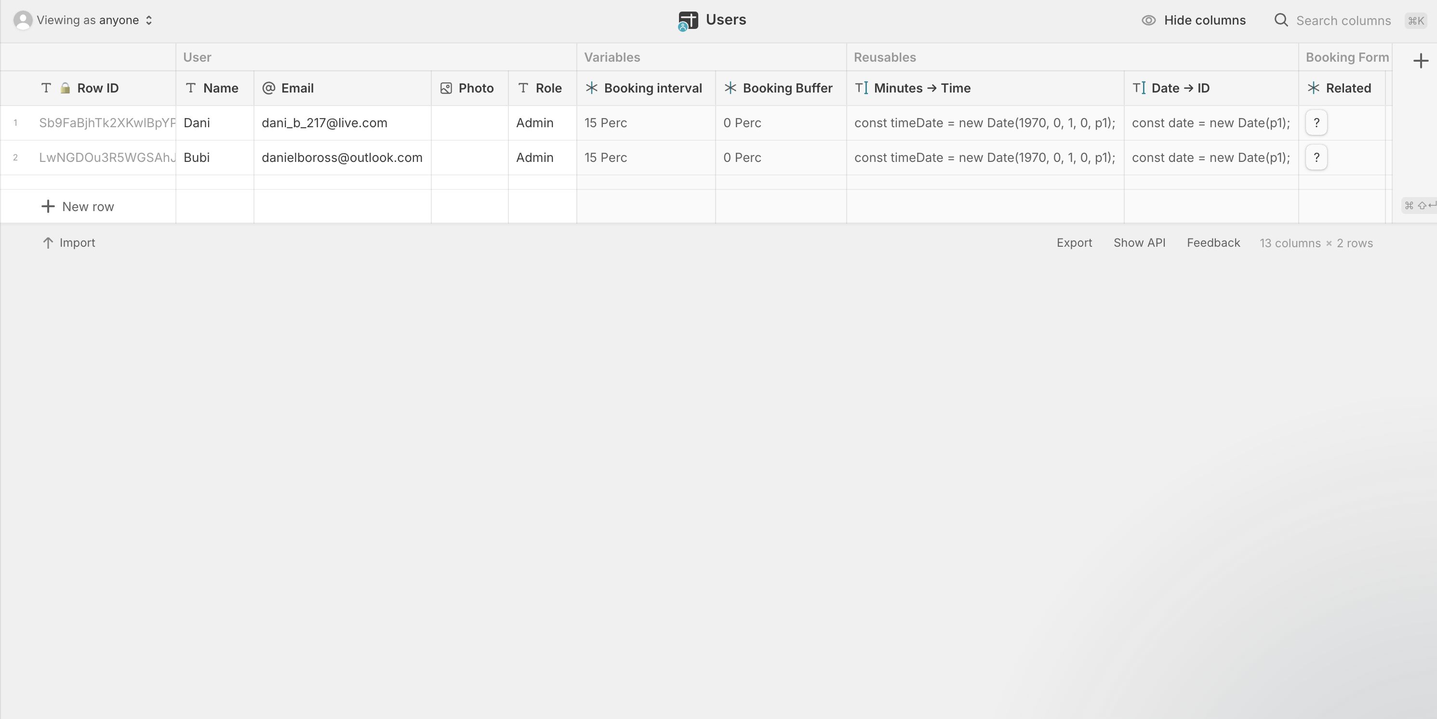Image resolution: width=1437 pixels, height=719 pixels.
Task: Select Dani's empty Photo cell
Action: (470, 123)
